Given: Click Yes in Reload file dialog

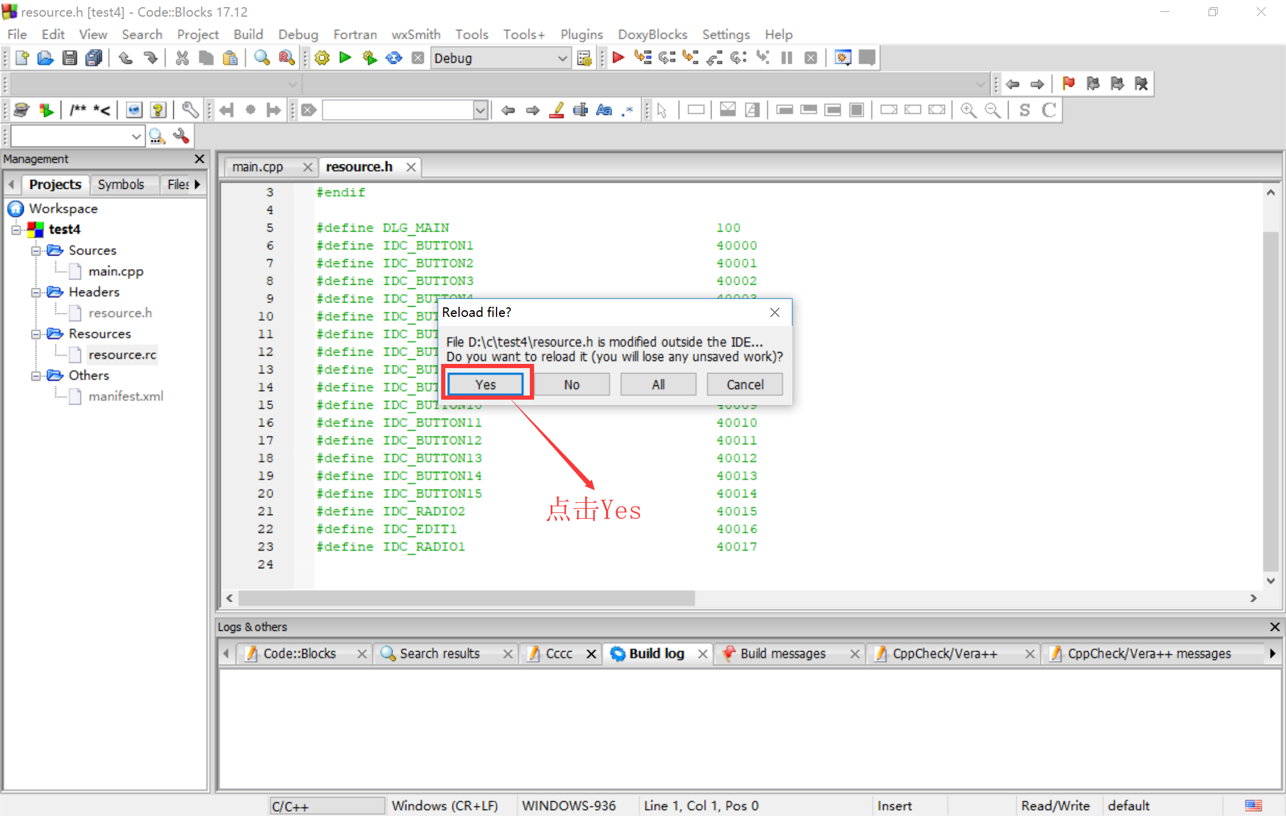Looking at the screenshot, I should pos(485,385).
